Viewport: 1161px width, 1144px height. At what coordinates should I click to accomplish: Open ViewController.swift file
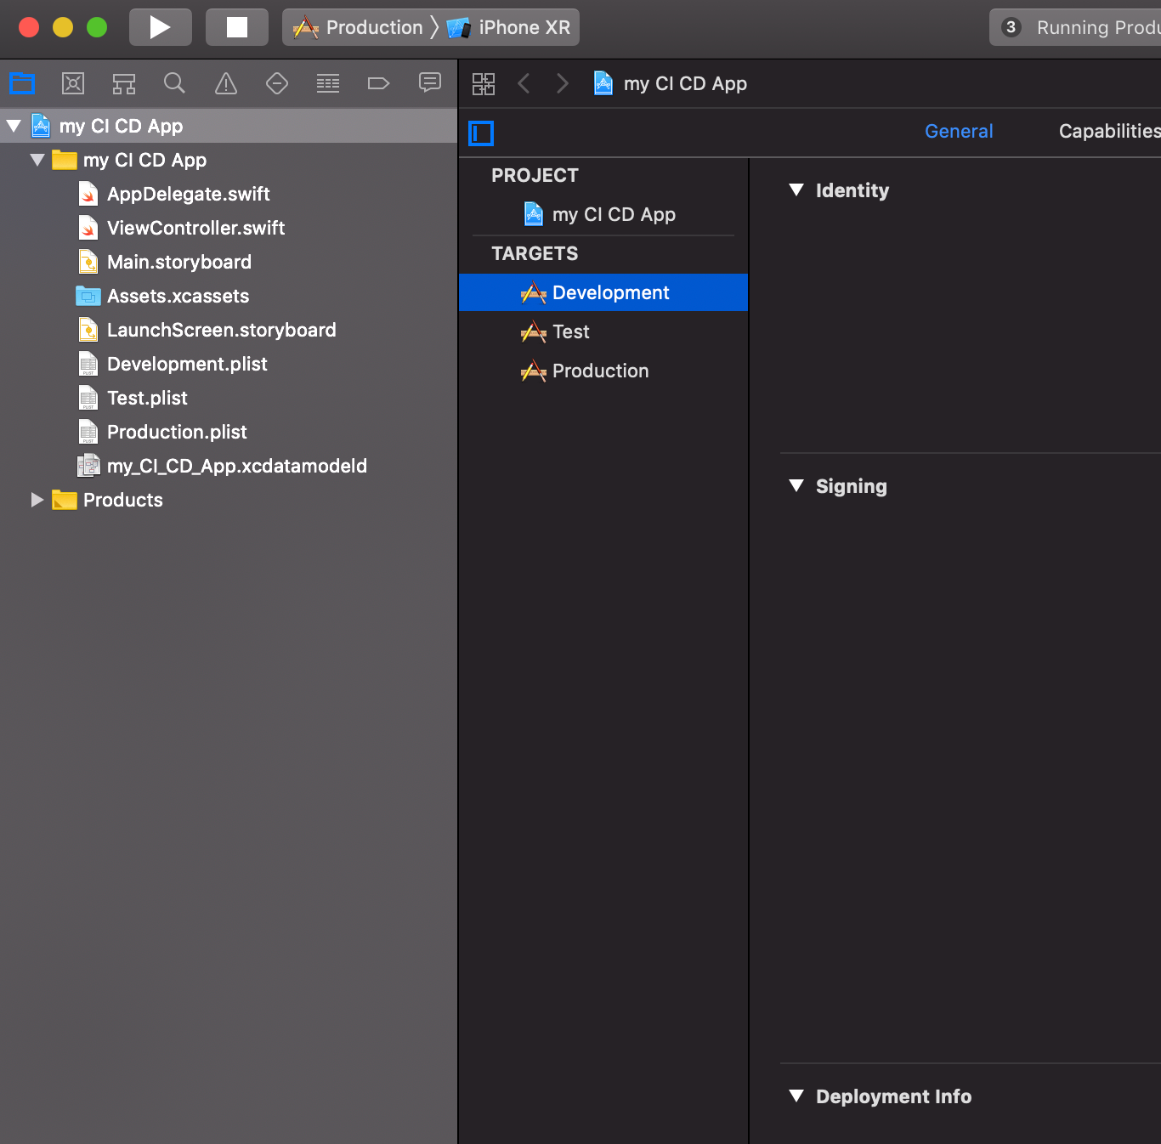(195, 228)
